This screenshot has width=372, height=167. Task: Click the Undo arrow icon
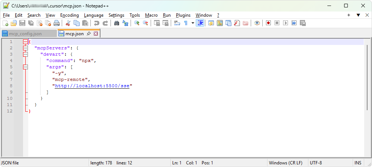tap(97, 23)
